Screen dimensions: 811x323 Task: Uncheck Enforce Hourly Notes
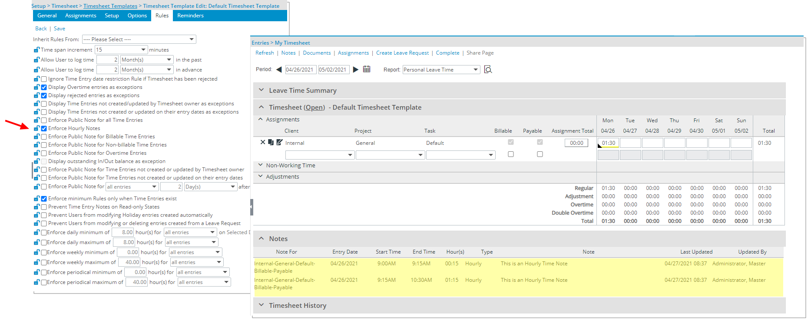[x=44, y=129]
